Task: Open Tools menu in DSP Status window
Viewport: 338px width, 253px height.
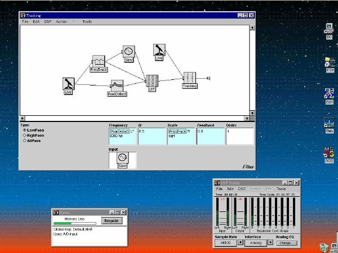Action: (x=281, y=189)
